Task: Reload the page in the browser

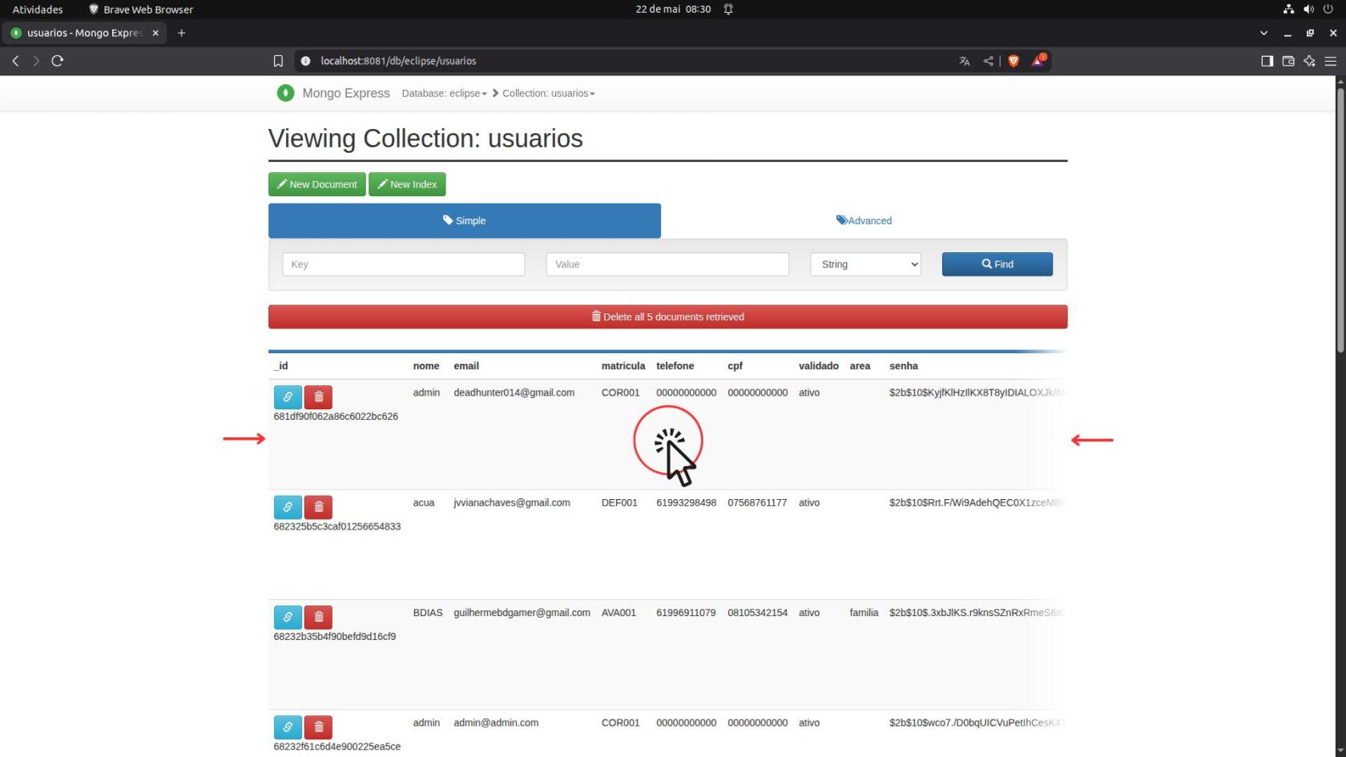Action: [57, 61]
